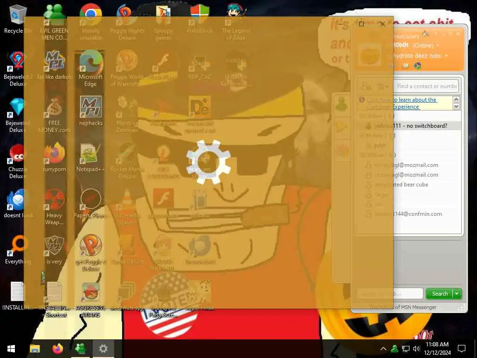
Task: Select the Bejeweled 2 Deluxe shortcut
Action: [x=18, y=69]
